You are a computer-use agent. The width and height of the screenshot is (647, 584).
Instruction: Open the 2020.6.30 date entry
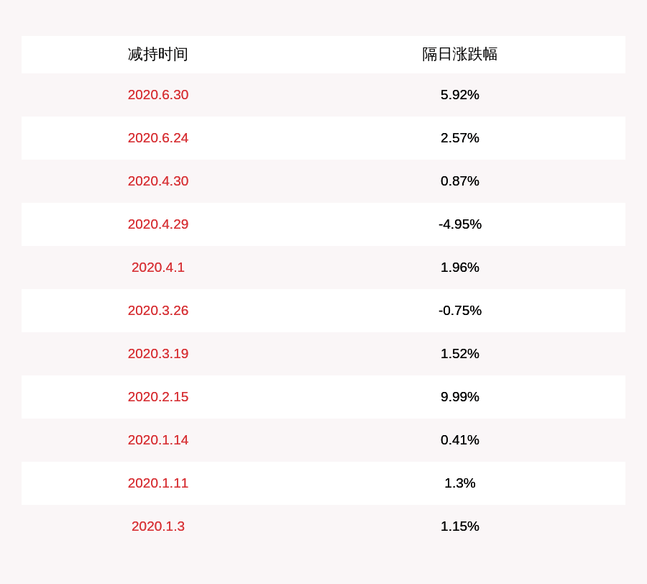click(x=158, y=95)
